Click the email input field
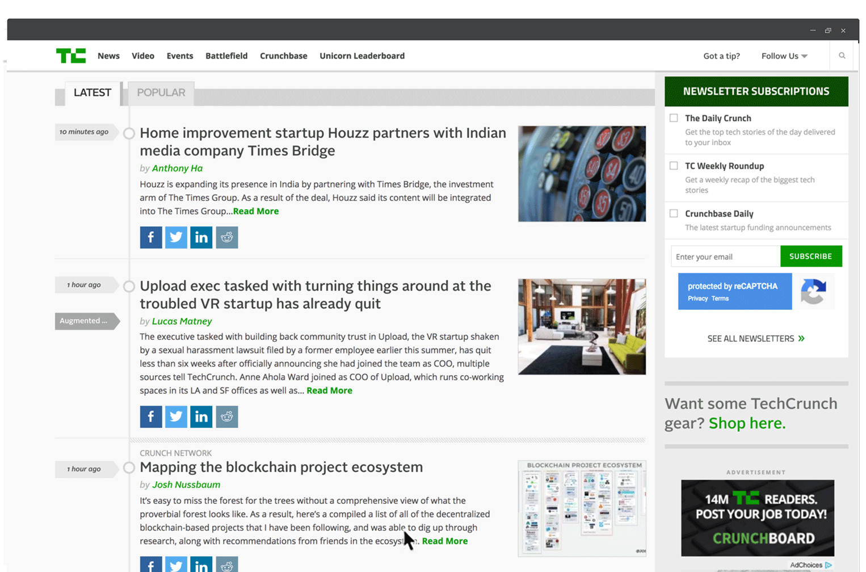866x572 pixels. coord(725,256)
